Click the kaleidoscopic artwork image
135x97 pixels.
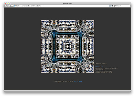[x=67, y=46]
